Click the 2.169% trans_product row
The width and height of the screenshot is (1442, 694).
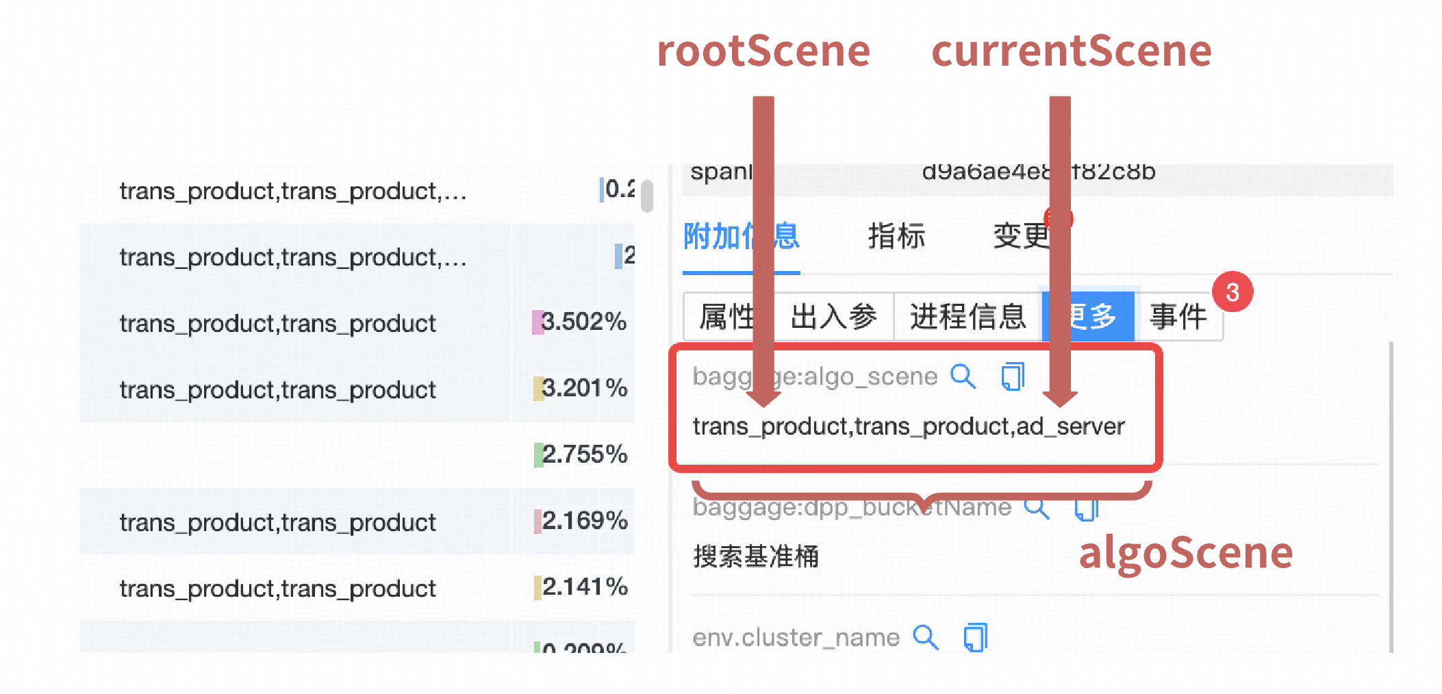point(357,522)
